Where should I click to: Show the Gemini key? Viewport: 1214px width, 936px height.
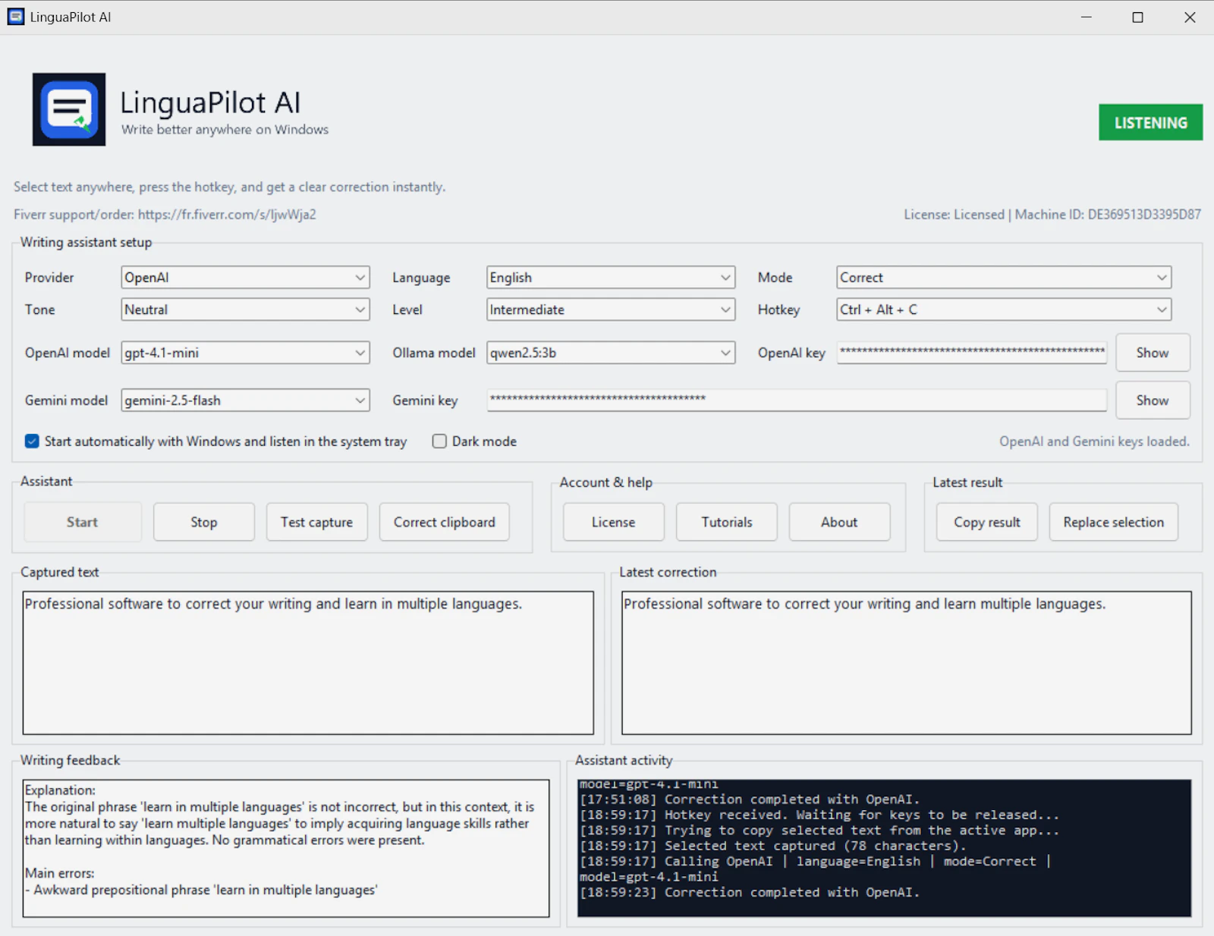(x=1153, y=400)
